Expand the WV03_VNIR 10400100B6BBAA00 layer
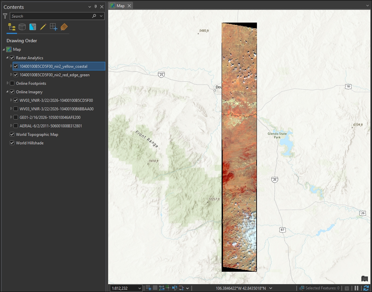The width and height of the screenshot is (372, 292). tap(11, 109)
